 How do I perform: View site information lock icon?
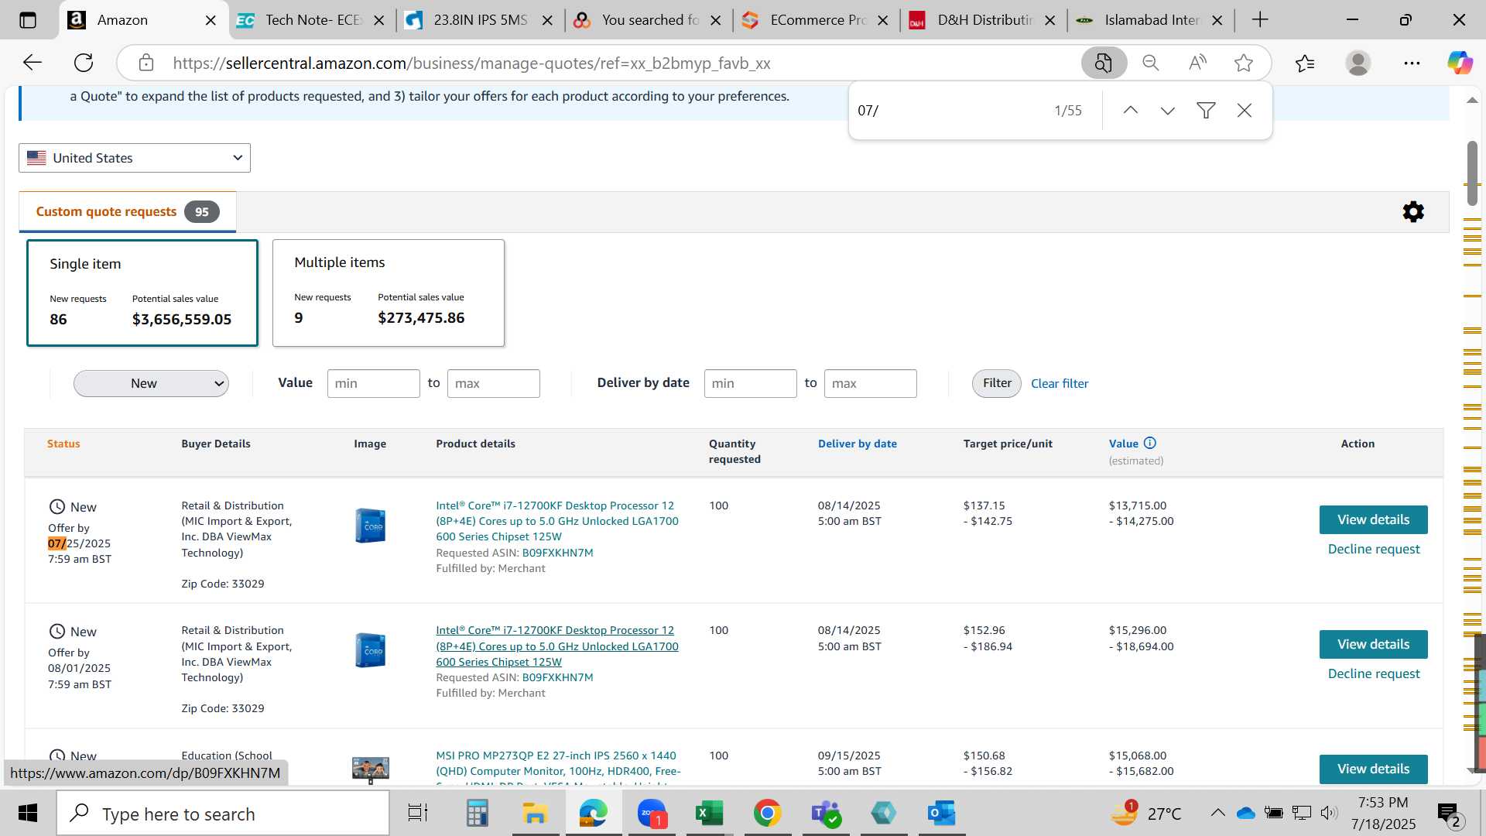point(146,63)
